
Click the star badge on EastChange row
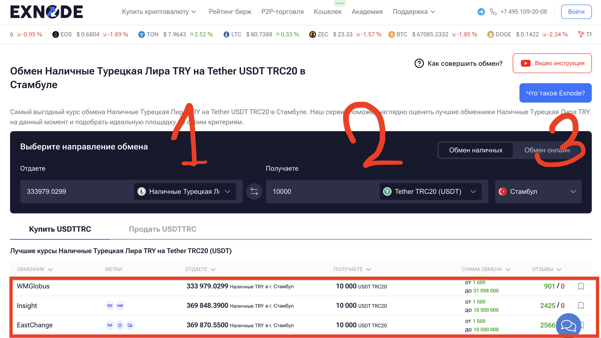pyautogui.click(x=120, y=325)
